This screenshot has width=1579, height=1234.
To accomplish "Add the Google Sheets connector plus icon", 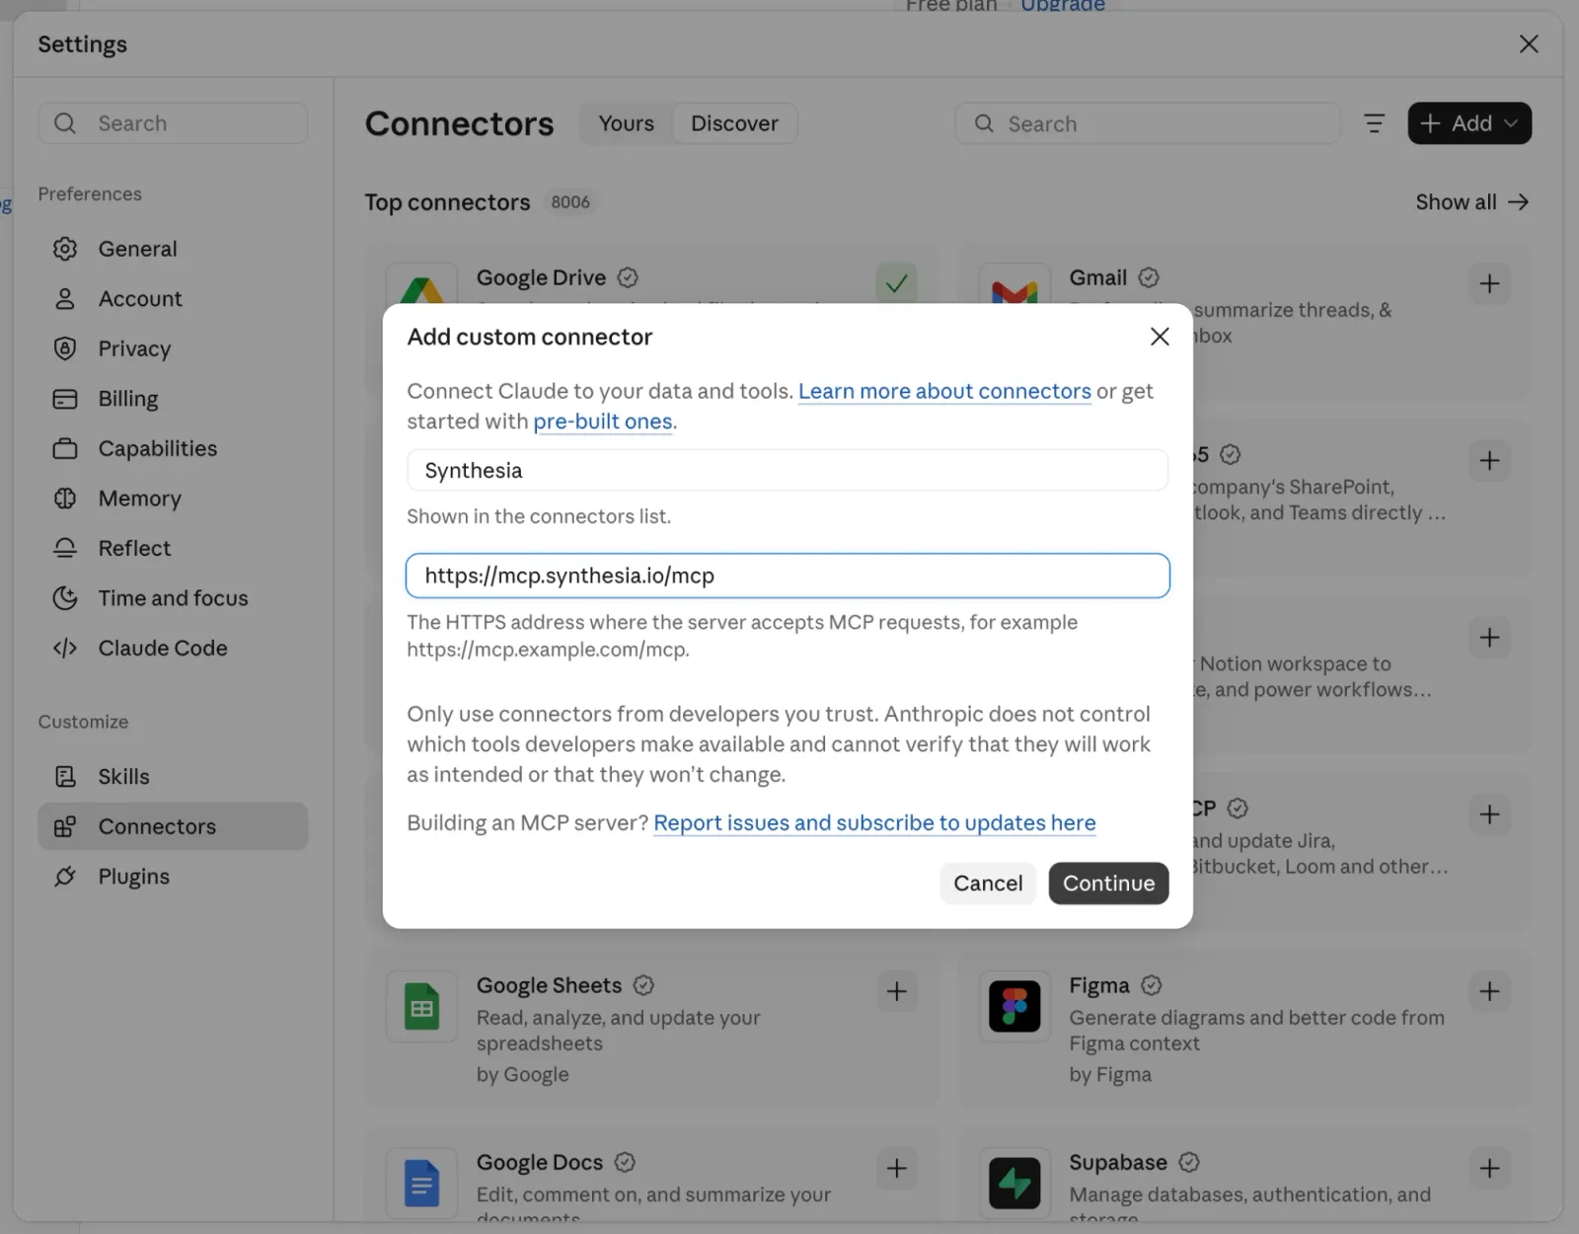I will pos(896,991).
